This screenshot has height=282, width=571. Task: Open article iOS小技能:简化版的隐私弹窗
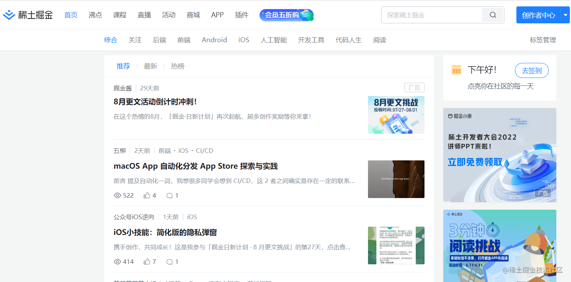(165, 232)
